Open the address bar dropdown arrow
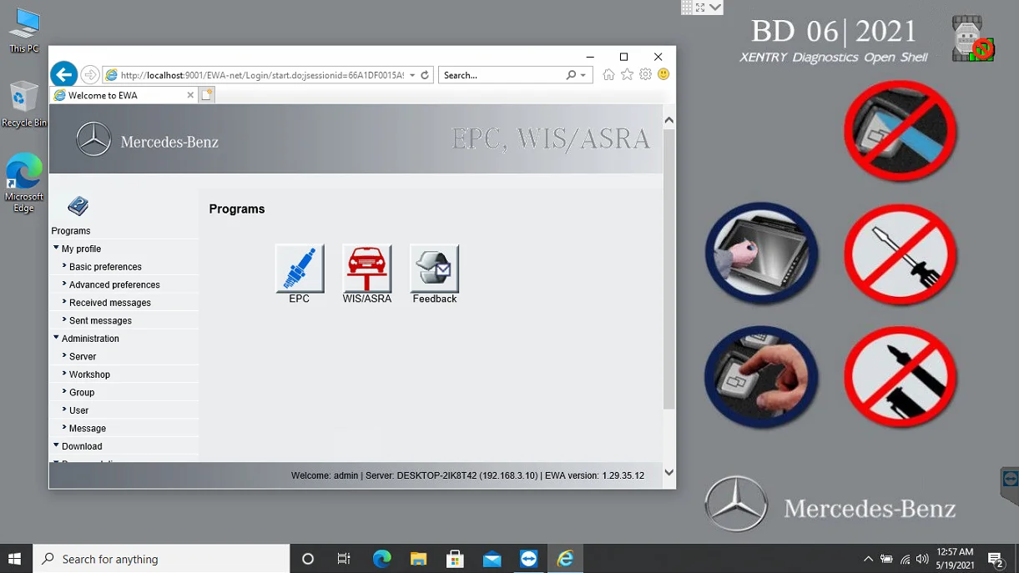This screenshot has height=573, width=1019. click(x=412, y=75)
